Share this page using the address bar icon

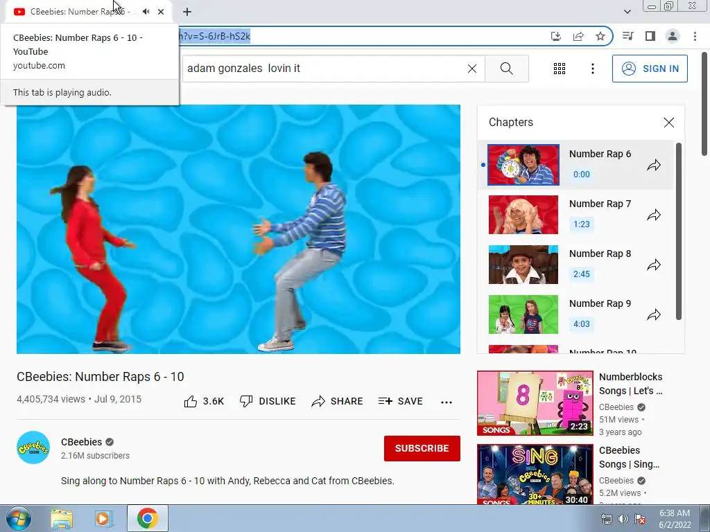tap(578, 36)
